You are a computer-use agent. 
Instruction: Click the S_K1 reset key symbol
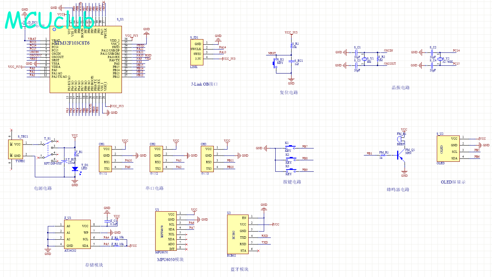coord(276,63)
